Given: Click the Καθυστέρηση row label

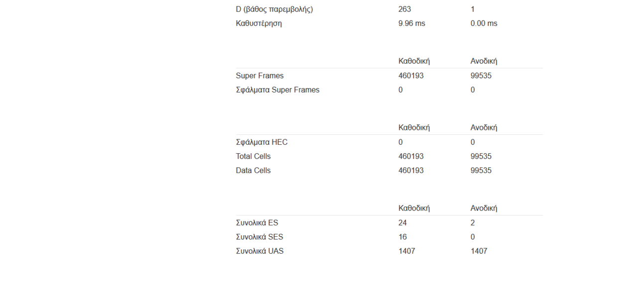Looking at the screenshot, I should tap(259, 23).
